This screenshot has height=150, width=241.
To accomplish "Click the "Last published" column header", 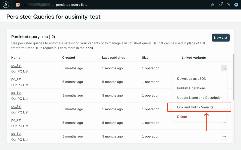I will click(114, 57).
